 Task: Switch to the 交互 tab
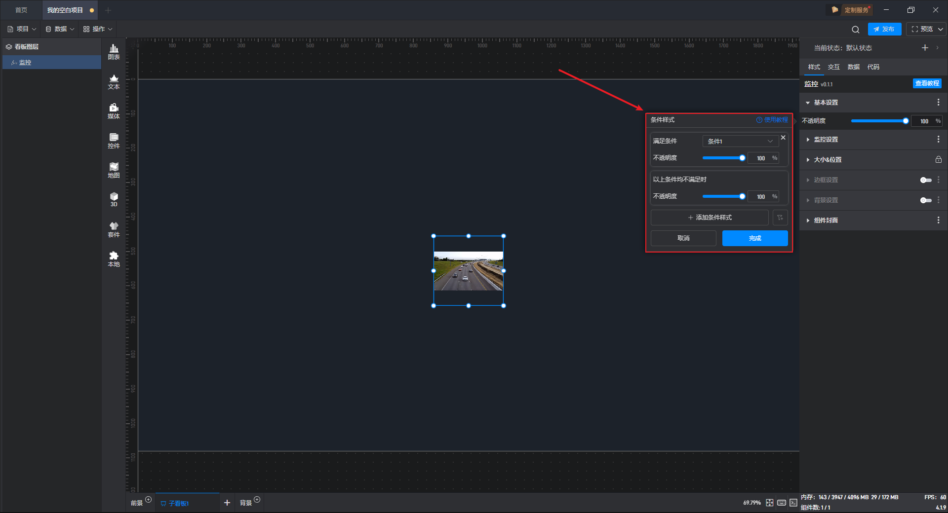point(833,67)
